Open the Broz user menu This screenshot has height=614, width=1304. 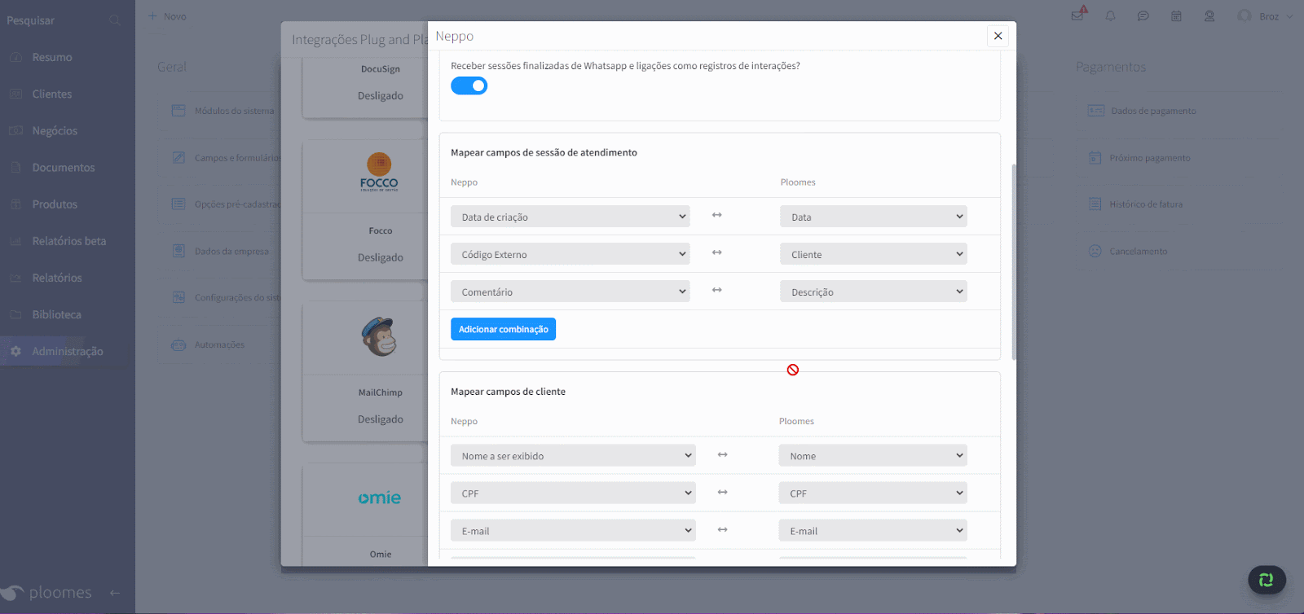[1265, 16]
